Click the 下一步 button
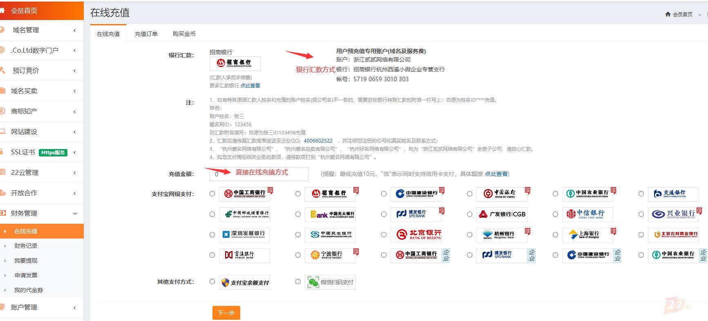The width and height of the screenshot is (708, 321). click(x=226, y=313)
